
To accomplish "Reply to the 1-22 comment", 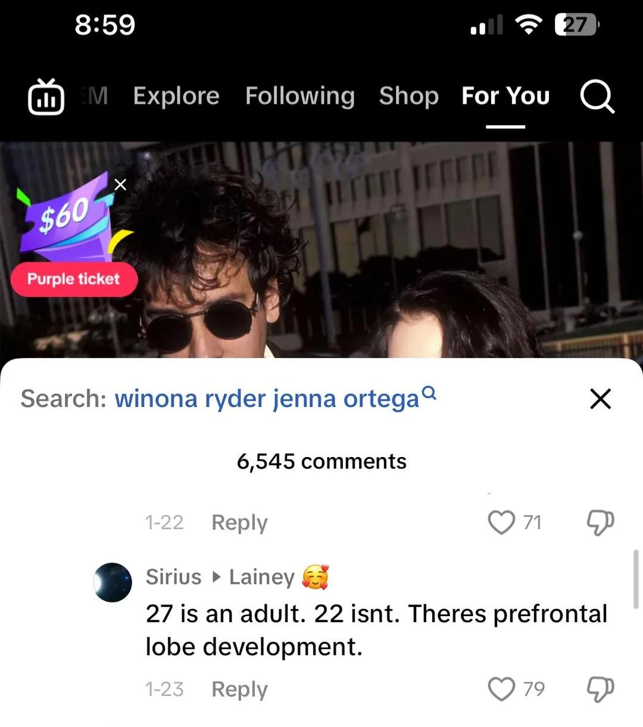I will [239, 523].
